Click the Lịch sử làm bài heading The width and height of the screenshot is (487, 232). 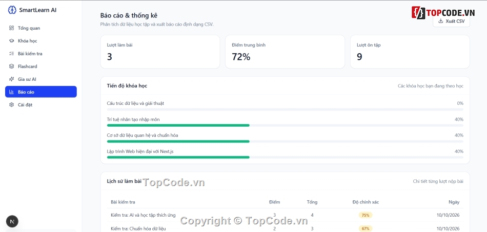tap(124, 181)
